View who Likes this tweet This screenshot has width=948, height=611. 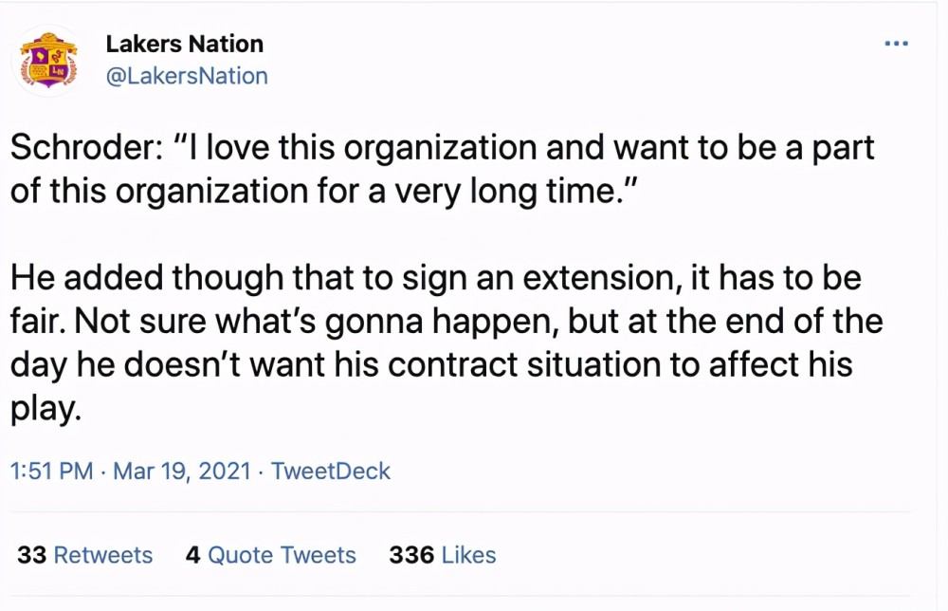pos(468,555)
